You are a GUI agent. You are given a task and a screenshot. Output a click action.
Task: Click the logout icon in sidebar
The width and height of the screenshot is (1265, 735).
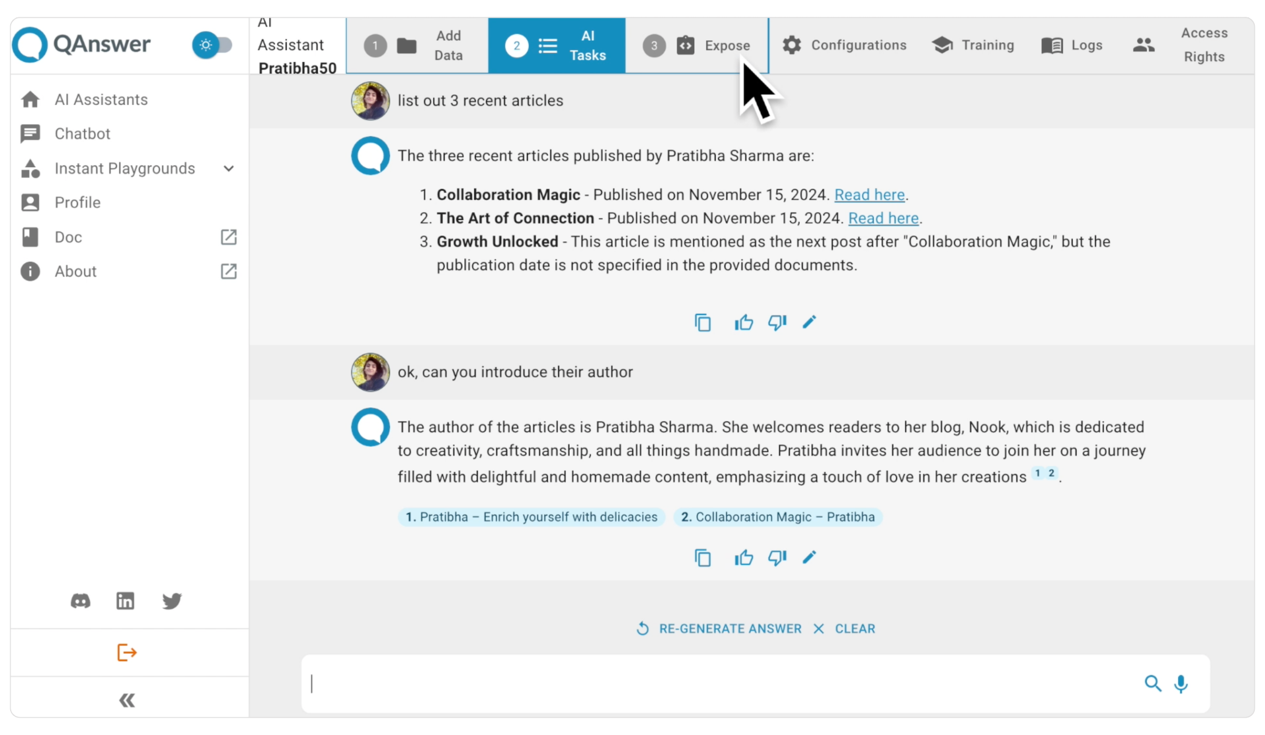click(x=127, y=652)
